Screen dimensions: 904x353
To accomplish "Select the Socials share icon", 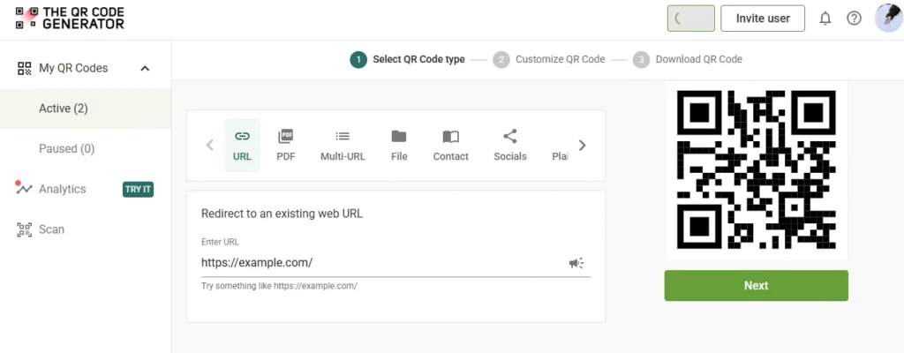I will tap(509, 136).
